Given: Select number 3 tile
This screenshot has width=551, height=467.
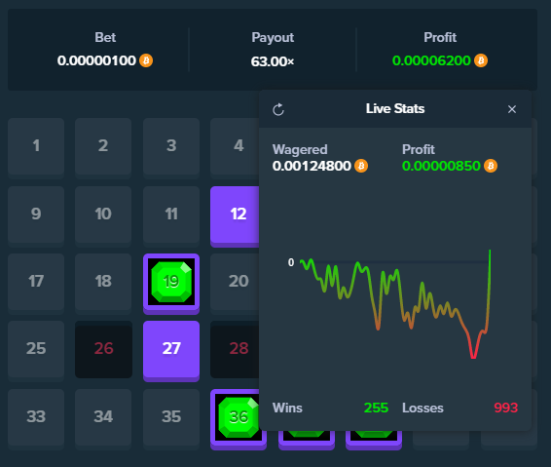Looking at the screenshot, I should coord(171,148).
